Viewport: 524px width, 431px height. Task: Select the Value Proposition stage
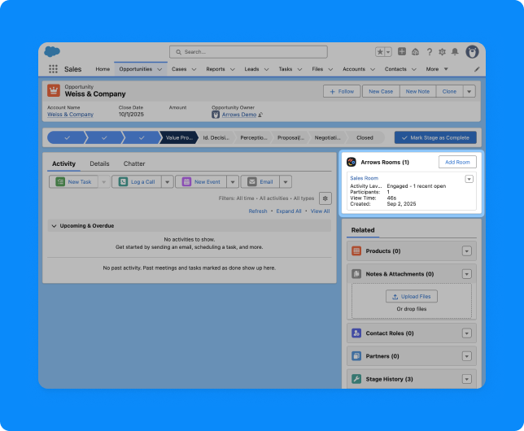[x=179, y=137]
